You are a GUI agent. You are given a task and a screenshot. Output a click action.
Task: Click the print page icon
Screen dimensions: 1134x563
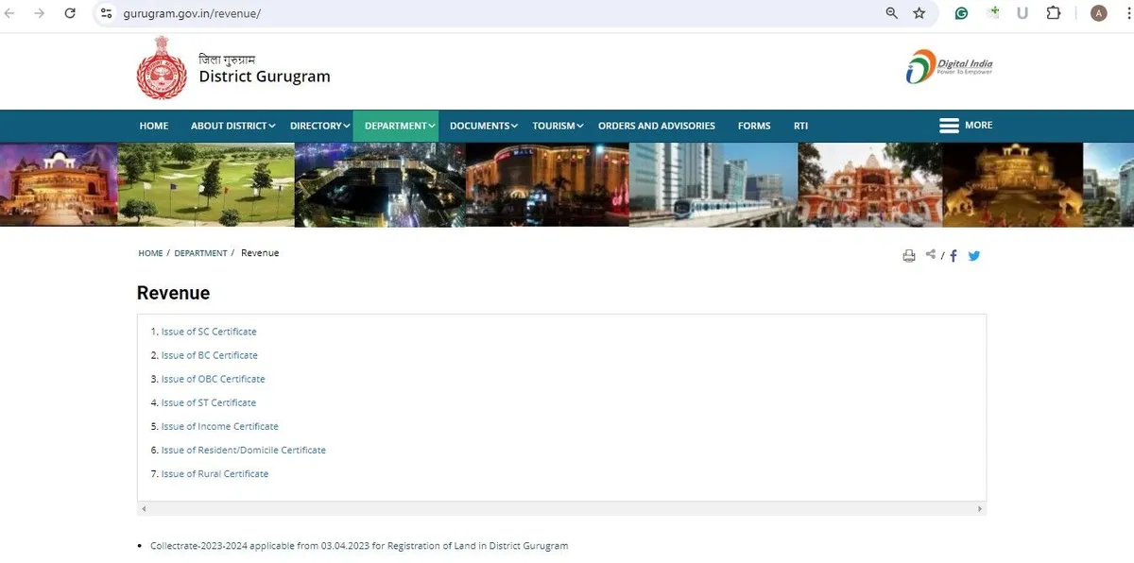coord(909,255)
